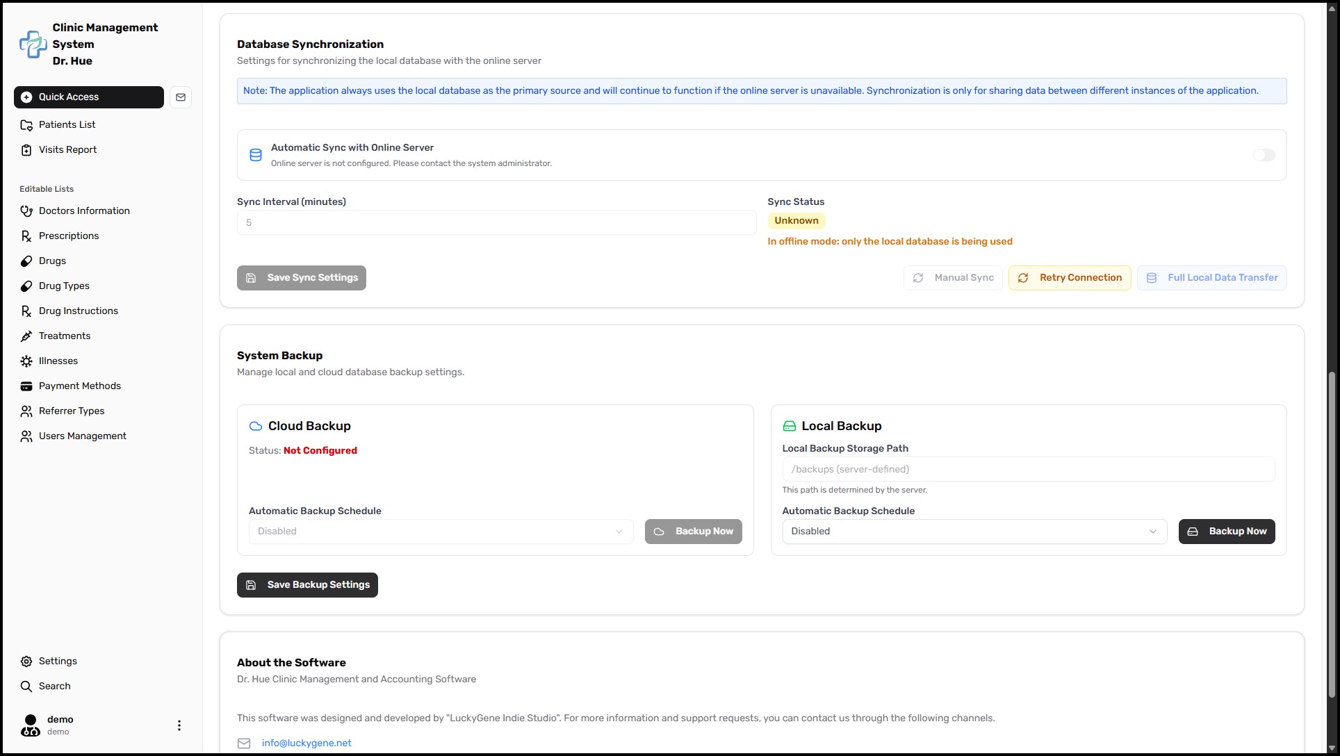Image resolution: width=1340 pixels, height=756 pixels.
Task: Click the About the Software heading
Action: click(x=291, y=663)
